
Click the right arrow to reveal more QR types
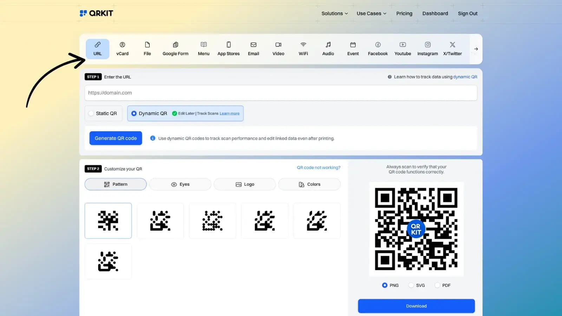pos(476,49)
